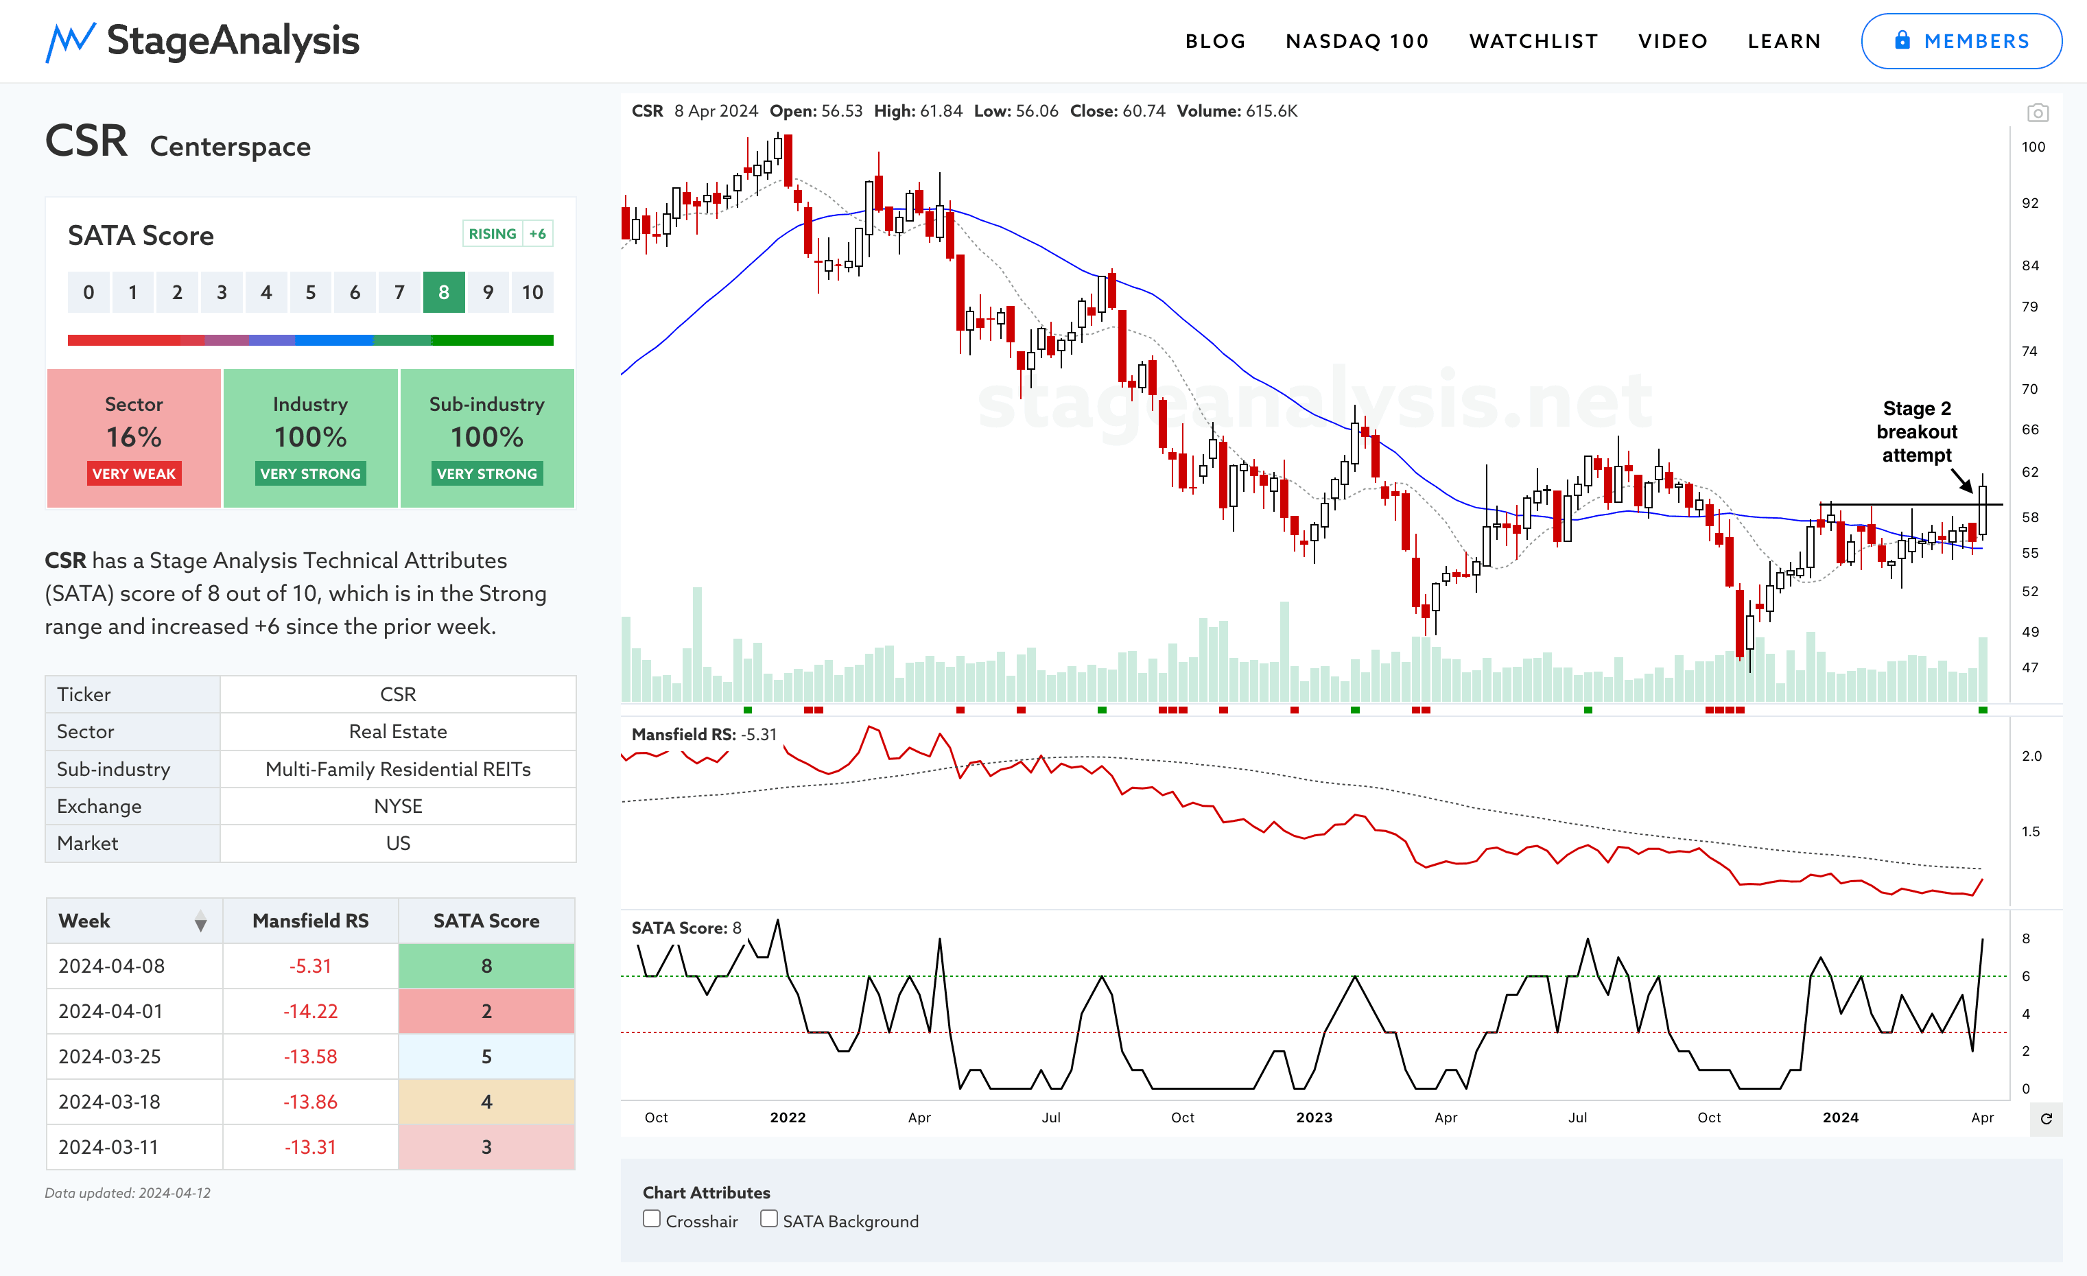The image size is (2087, 1276).
Task: Click score box 0
Action: tap(89, 292)
